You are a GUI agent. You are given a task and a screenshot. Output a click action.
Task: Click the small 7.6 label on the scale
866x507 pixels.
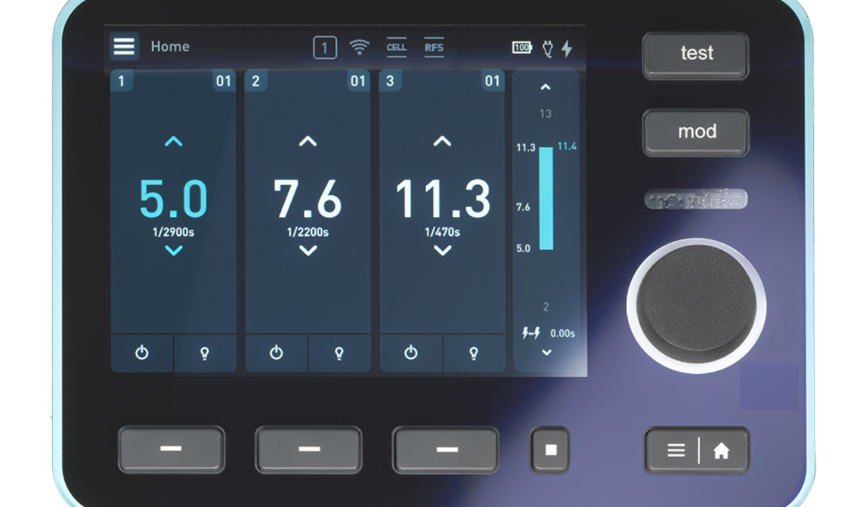(523, 207)
